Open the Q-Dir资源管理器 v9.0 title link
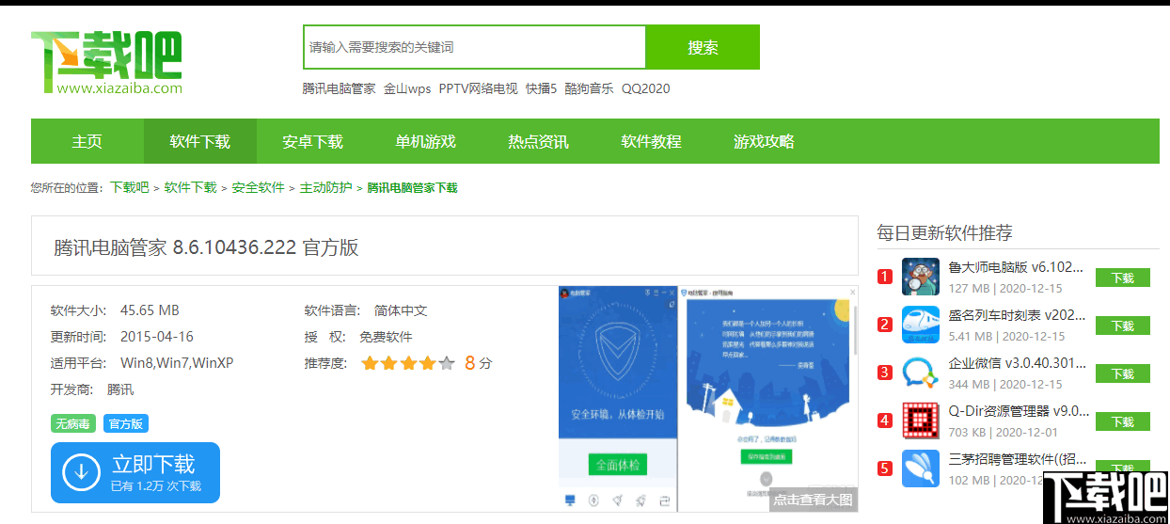1170x524 pixels. 1019,410
